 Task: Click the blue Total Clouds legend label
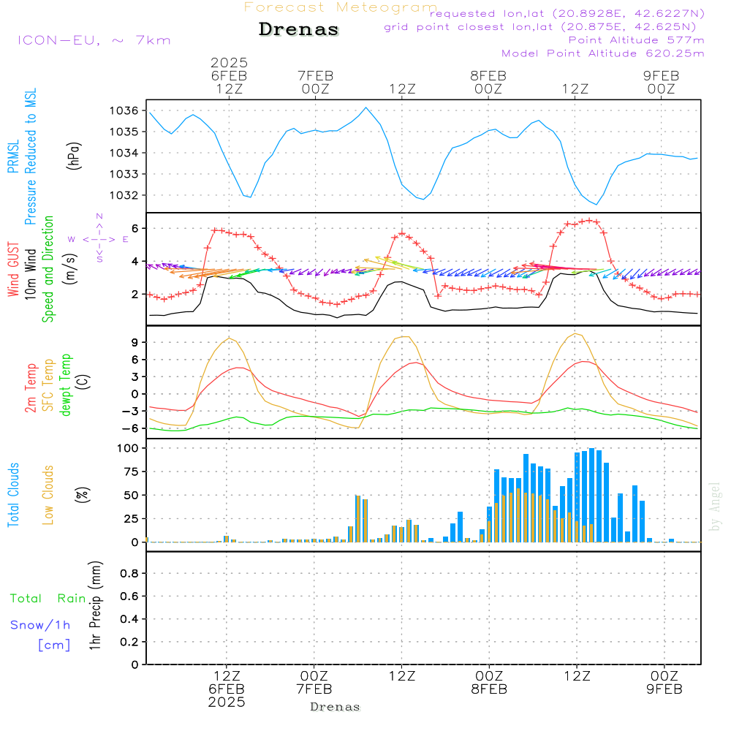coord(13,495)
